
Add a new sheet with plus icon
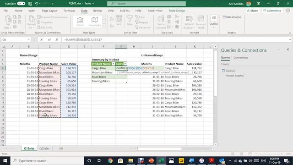(61, 148)
